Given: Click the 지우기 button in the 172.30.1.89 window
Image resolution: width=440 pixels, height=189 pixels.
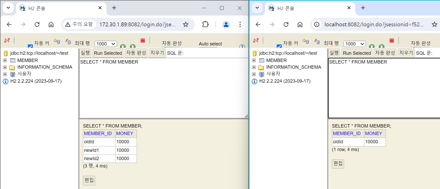Looking at the screenshot, I should [157, 53].
